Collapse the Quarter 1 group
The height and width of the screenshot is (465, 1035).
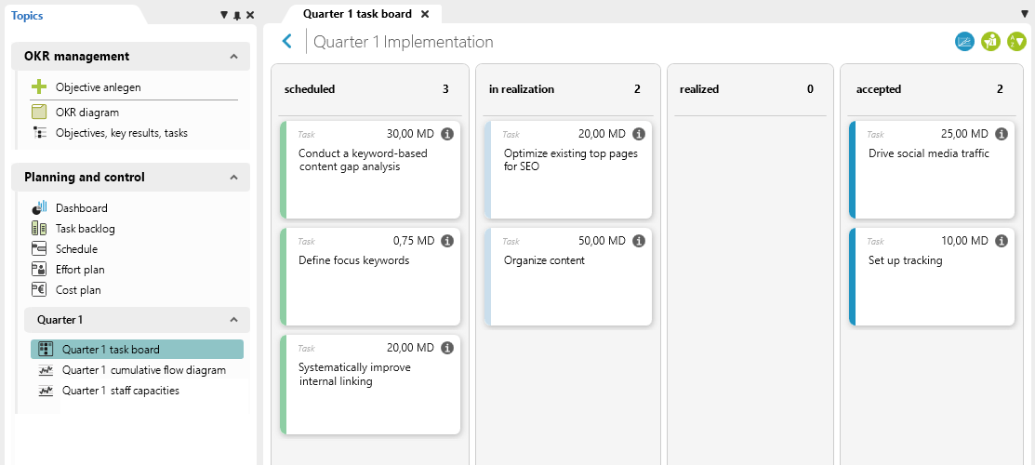(233, 320)
